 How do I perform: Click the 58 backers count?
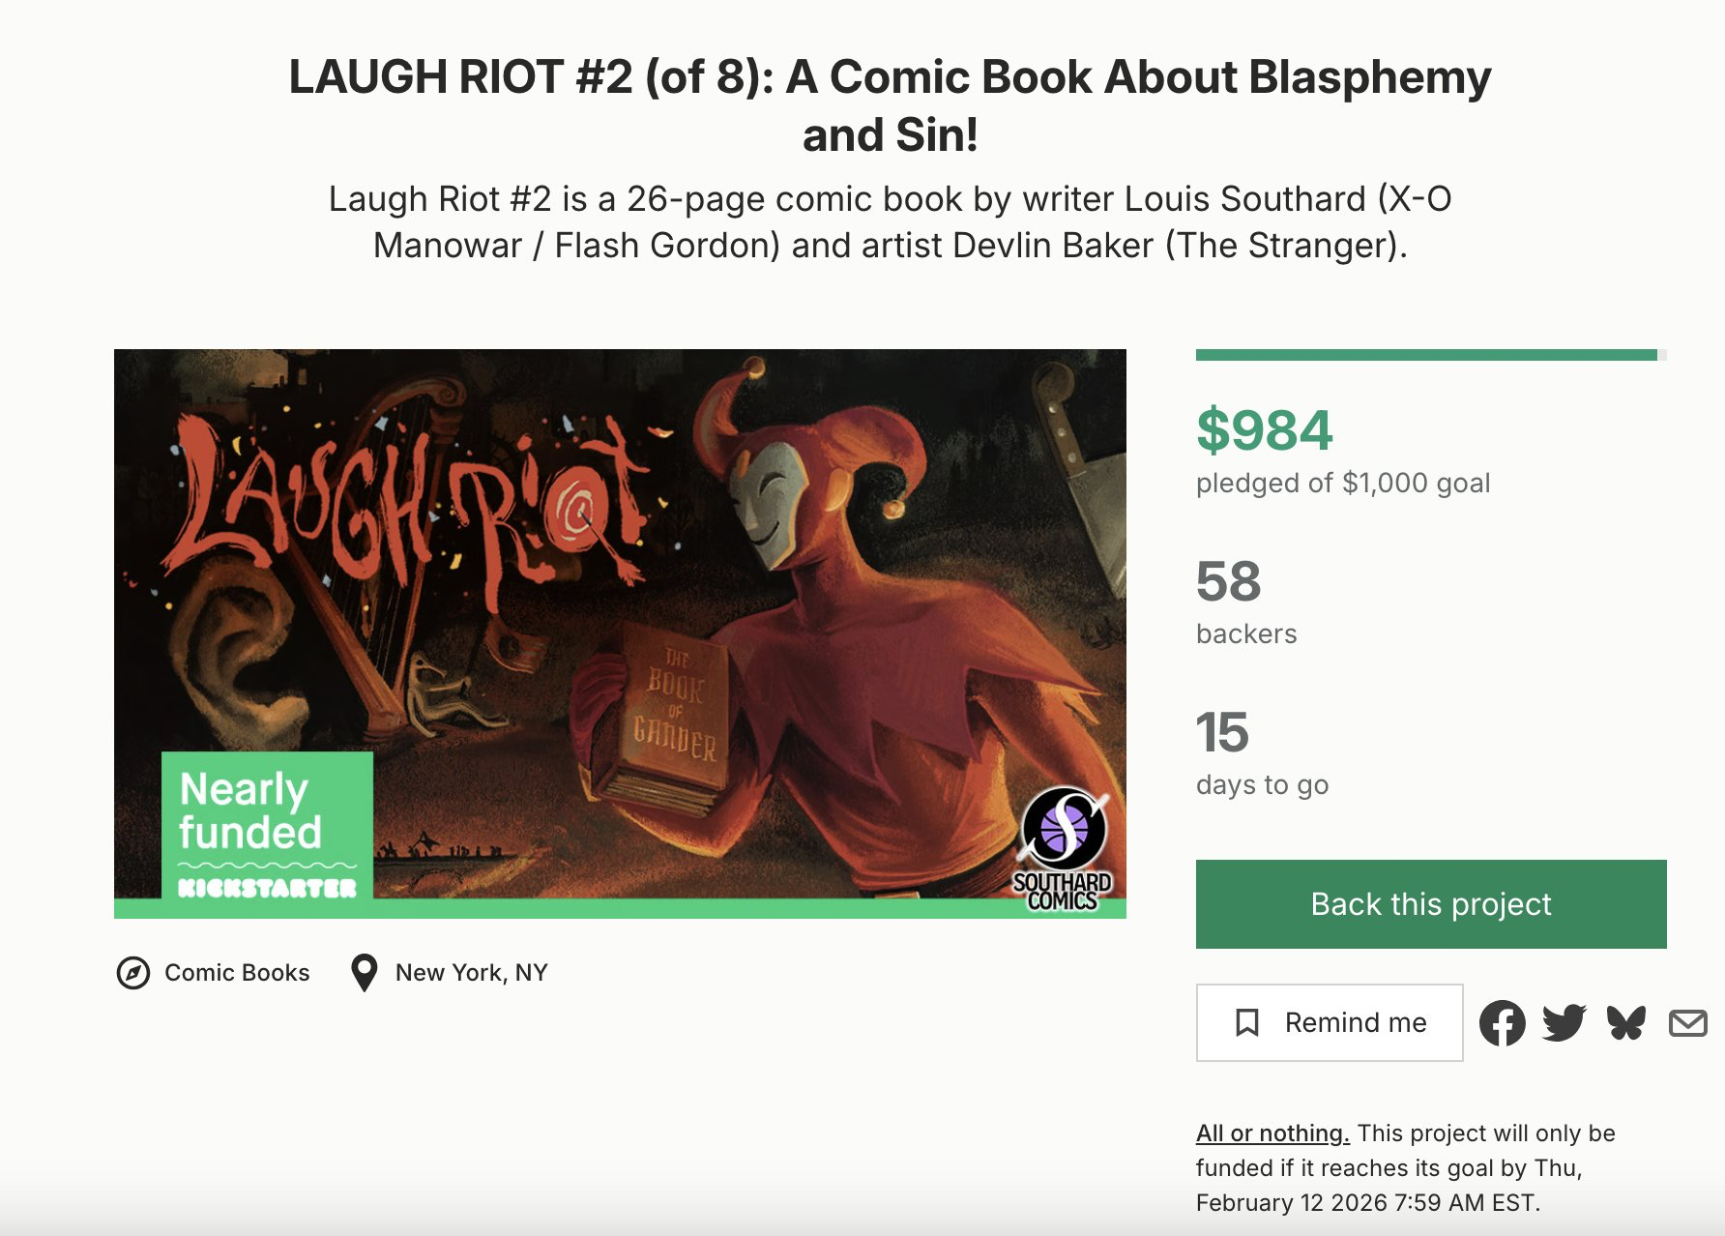click(1229, 581)
